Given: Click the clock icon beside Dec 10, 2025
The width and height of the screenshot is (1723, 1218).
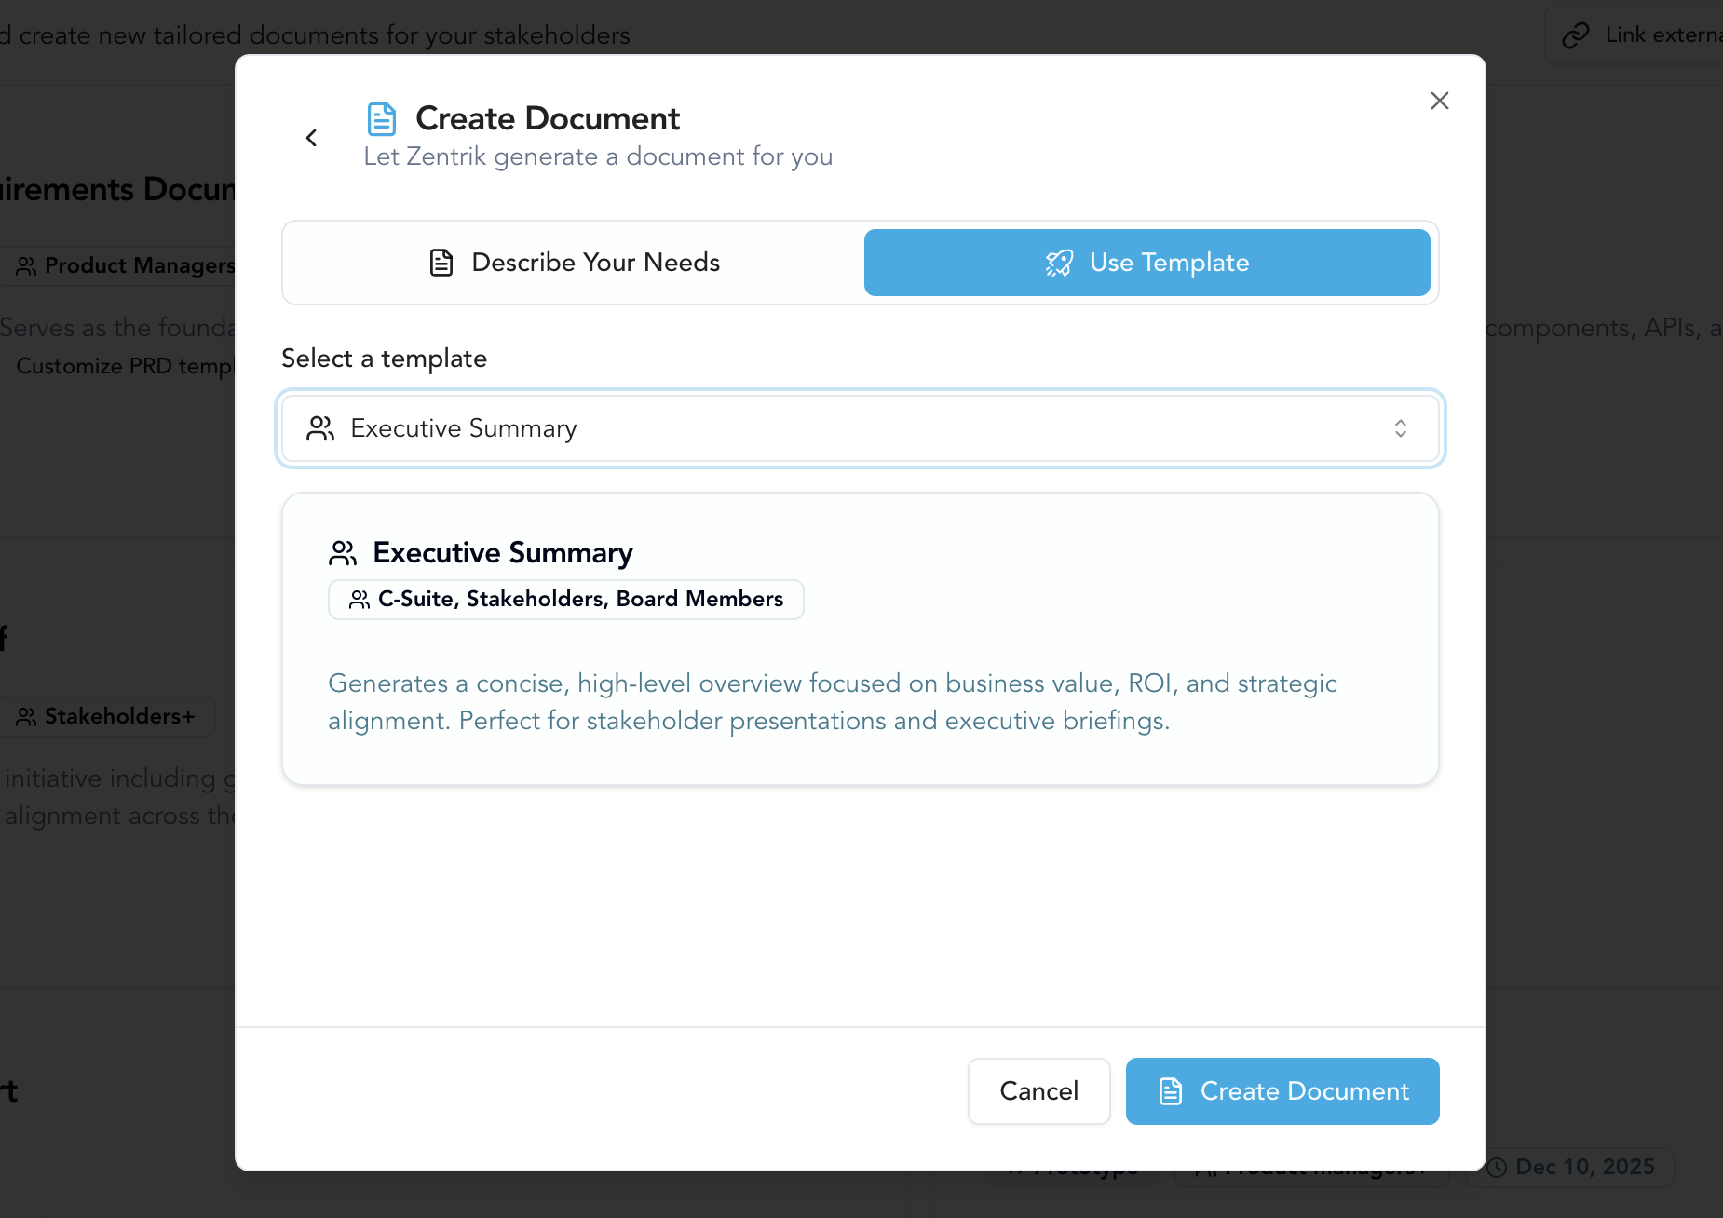Looking at the screenshot, I should click(1496, 1167).
